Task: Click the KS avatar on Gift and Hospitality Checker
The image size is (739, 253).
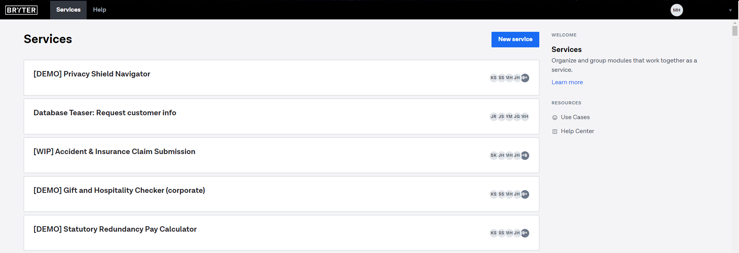Action: [x=493, y=194]
